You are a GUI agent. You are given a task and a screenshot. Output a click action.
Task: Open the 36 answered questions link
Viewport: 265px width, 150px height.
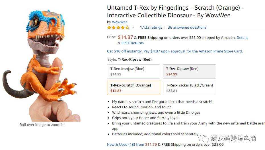187,28
